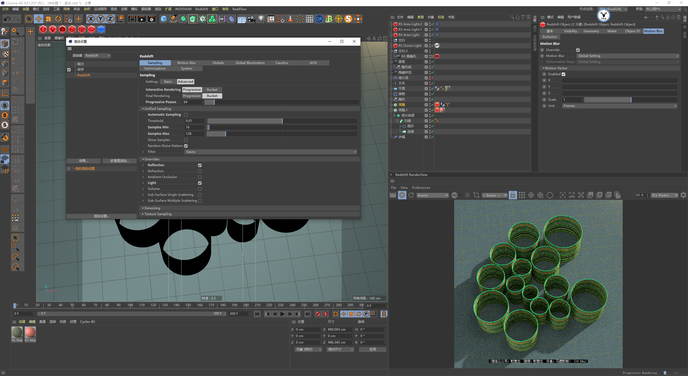This screenshot has width=688, height=376.
Task: Open the INSYDIUM menu
Action: coord(183,9)
